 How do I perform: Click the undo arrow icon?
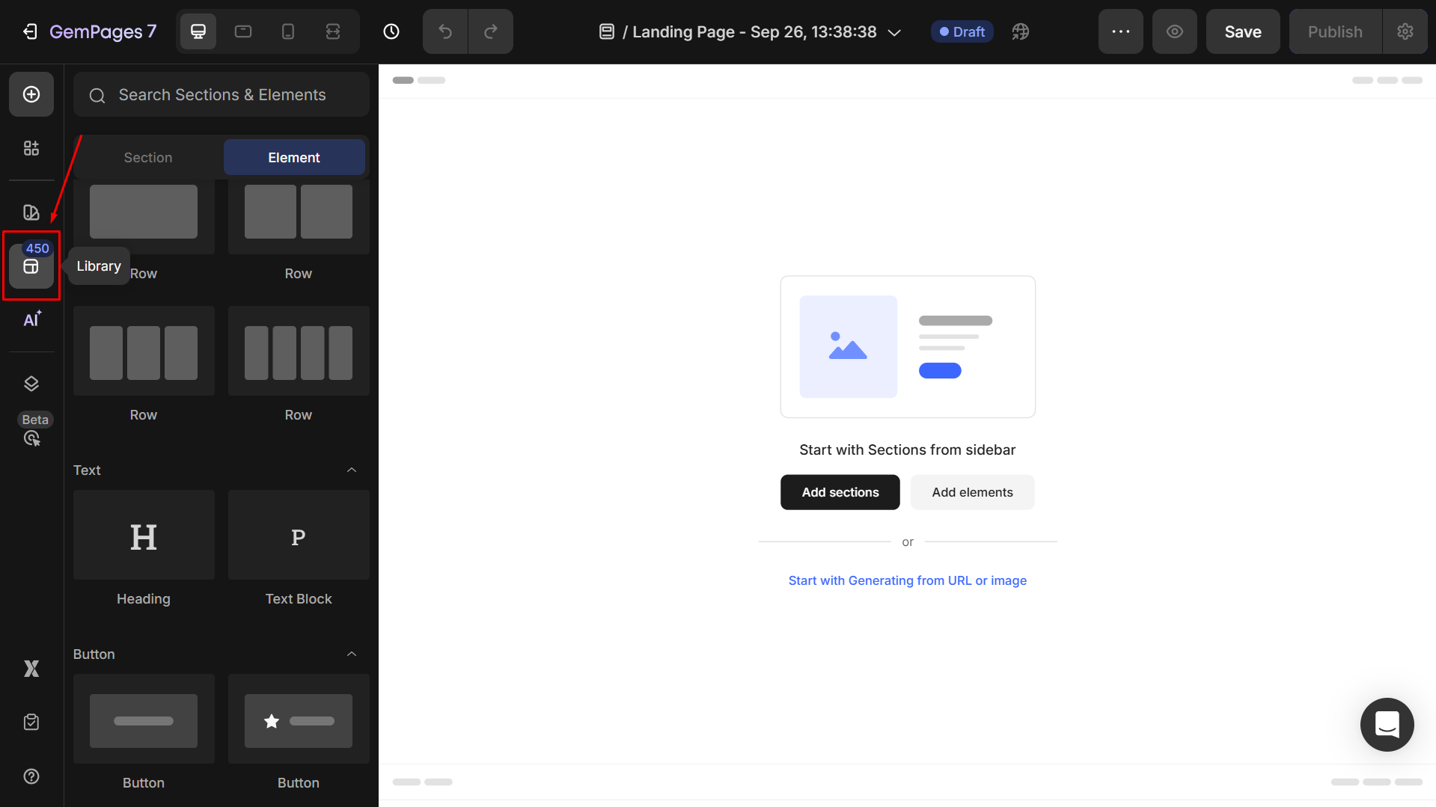tap(445, 31)
